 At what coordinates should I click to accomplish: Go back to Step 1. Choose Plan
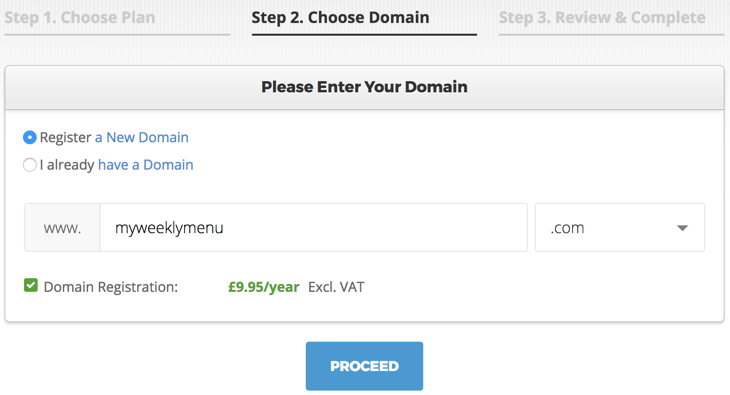(x=80, y=18)
